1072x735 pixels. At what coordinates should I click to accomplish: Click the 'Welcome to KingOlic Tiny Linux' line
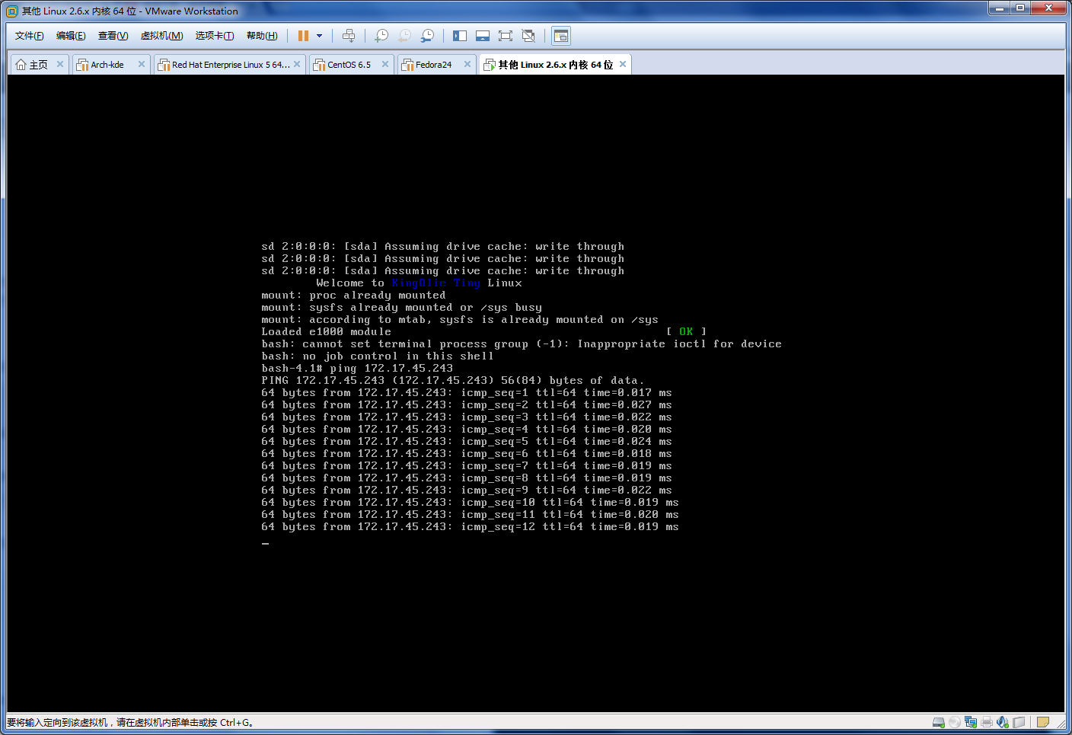point(420,283)
